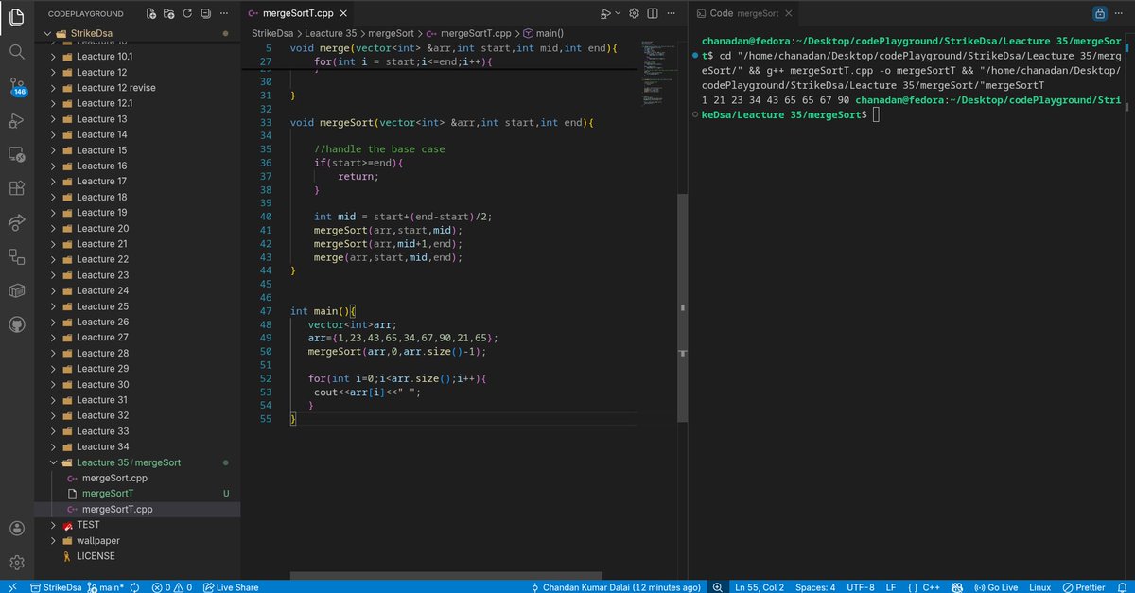This screenshot has width=1135, height=593.
Task: Click the UTF-8 encoding indicator
Action: (861, 587)
